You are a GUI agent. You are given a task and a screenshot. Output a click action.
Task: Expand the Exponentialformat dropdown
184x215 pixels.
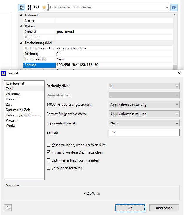[144, 123]
